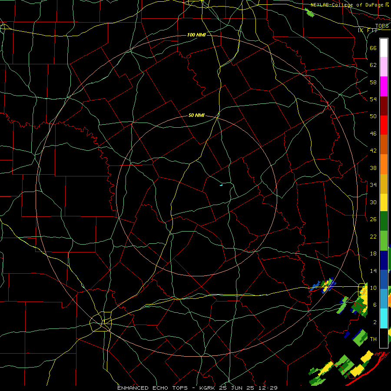Click the legend value '46'
The width and height of the screenshot is (391, 391).
pos(373,134)
